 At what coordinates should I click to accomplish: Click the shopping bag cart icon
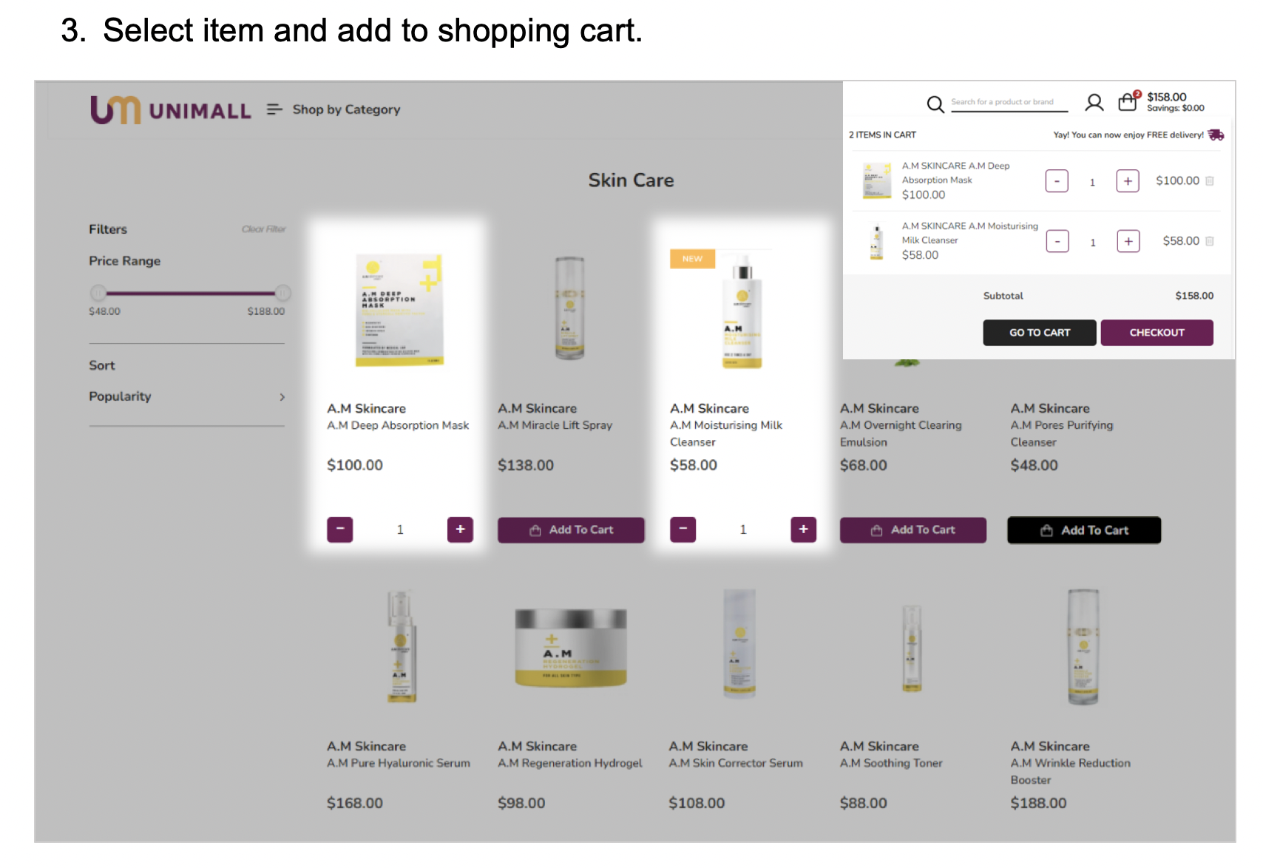1128,102
